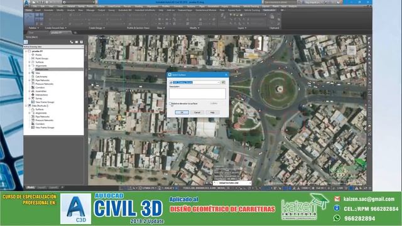
Task: Close the Select Surface dialog
Action: coord(226,75)
